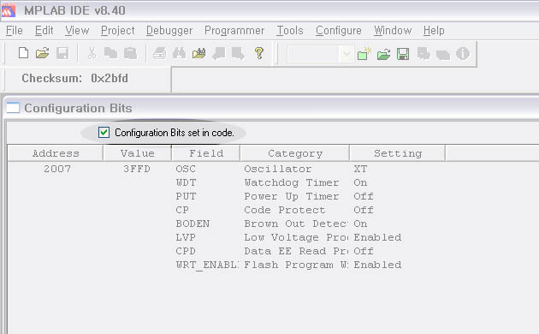The image size is (539, 334).
Task: Select the Low Voltage Program Enabled setting
Action: [377, 237]
